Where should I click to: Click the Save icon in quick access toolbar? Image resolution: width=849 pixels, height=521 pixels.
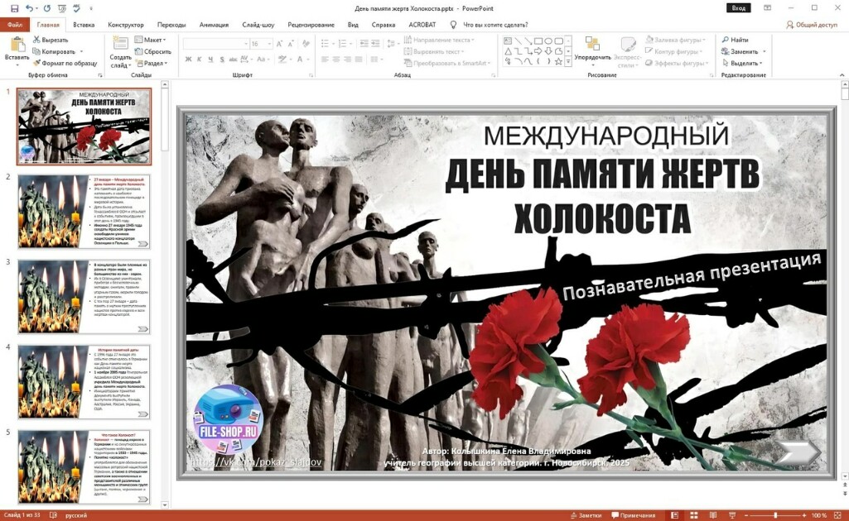[x=14, y=7]
